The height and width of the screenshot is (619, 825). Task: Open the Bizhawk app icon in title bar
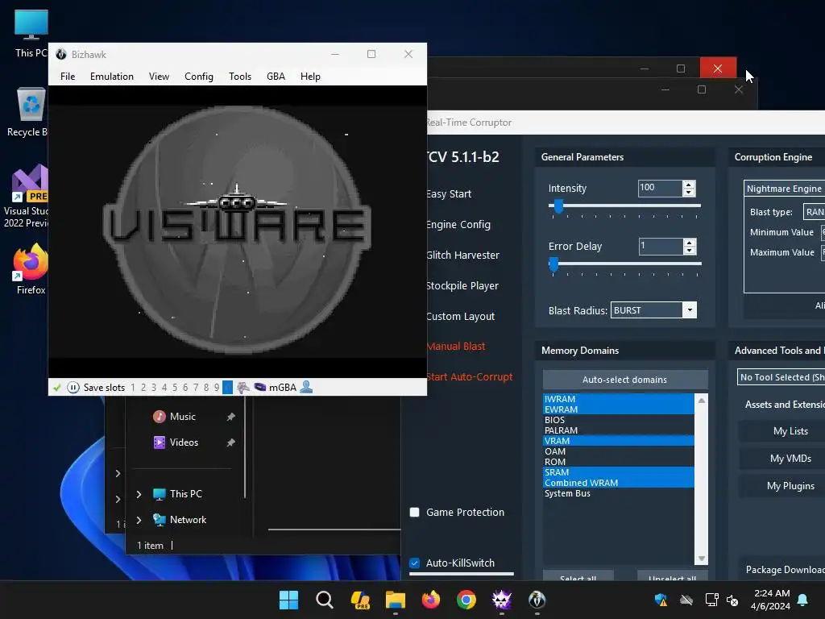pyautogui.click(x=61, y=54)
